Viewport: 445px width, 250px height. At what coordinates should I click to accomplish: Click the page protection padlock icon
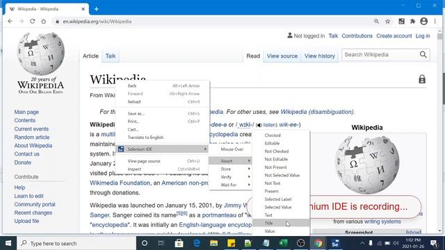pos(422,79)
